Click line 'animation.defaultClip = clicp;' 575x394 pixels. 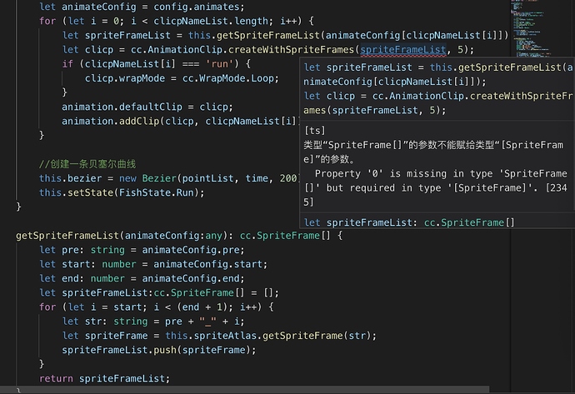(x=147, y=107)
